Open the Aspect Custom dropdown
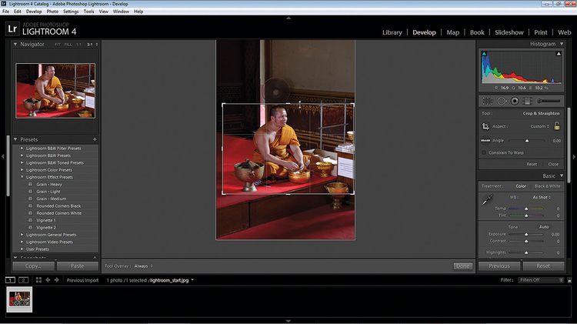The width and height of the screenshot is (577, 324). [x=539, y=126]
